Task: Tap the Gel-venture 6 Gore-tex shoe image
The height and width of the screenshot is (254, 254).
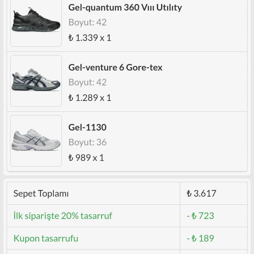Action: [36, 81]
